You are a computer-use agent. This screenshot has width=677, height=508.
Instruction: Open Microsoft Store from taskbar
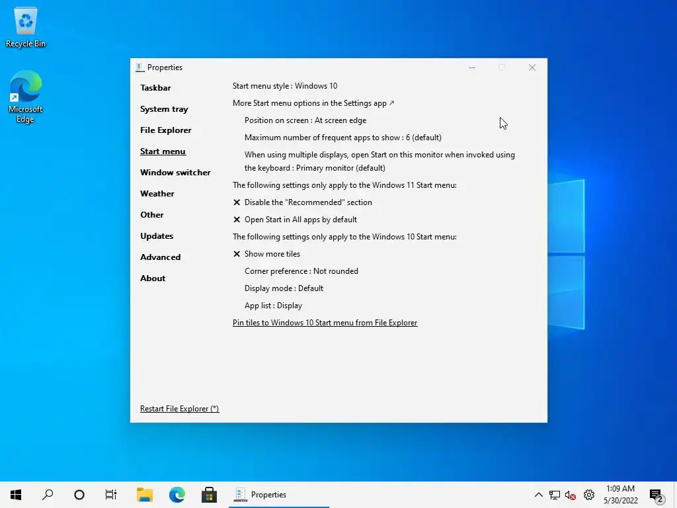click(x=209, y=495)
